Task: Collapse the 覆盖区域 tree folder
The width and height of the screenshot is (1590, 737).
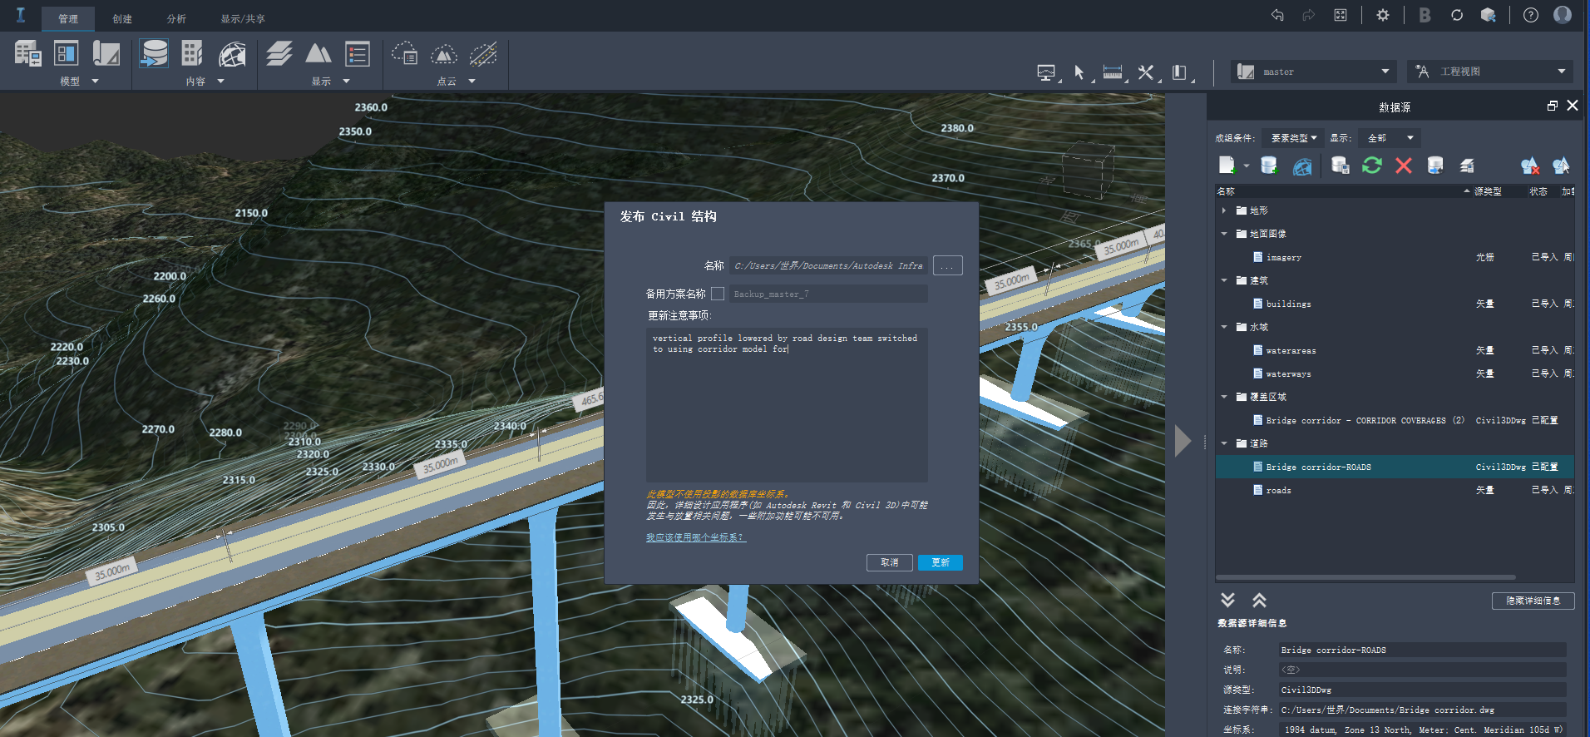Action: [x=1224, y=397]
